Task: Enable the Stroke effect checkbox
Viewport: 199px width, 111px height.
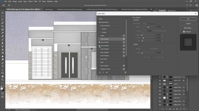Action: tap(99, 36)
